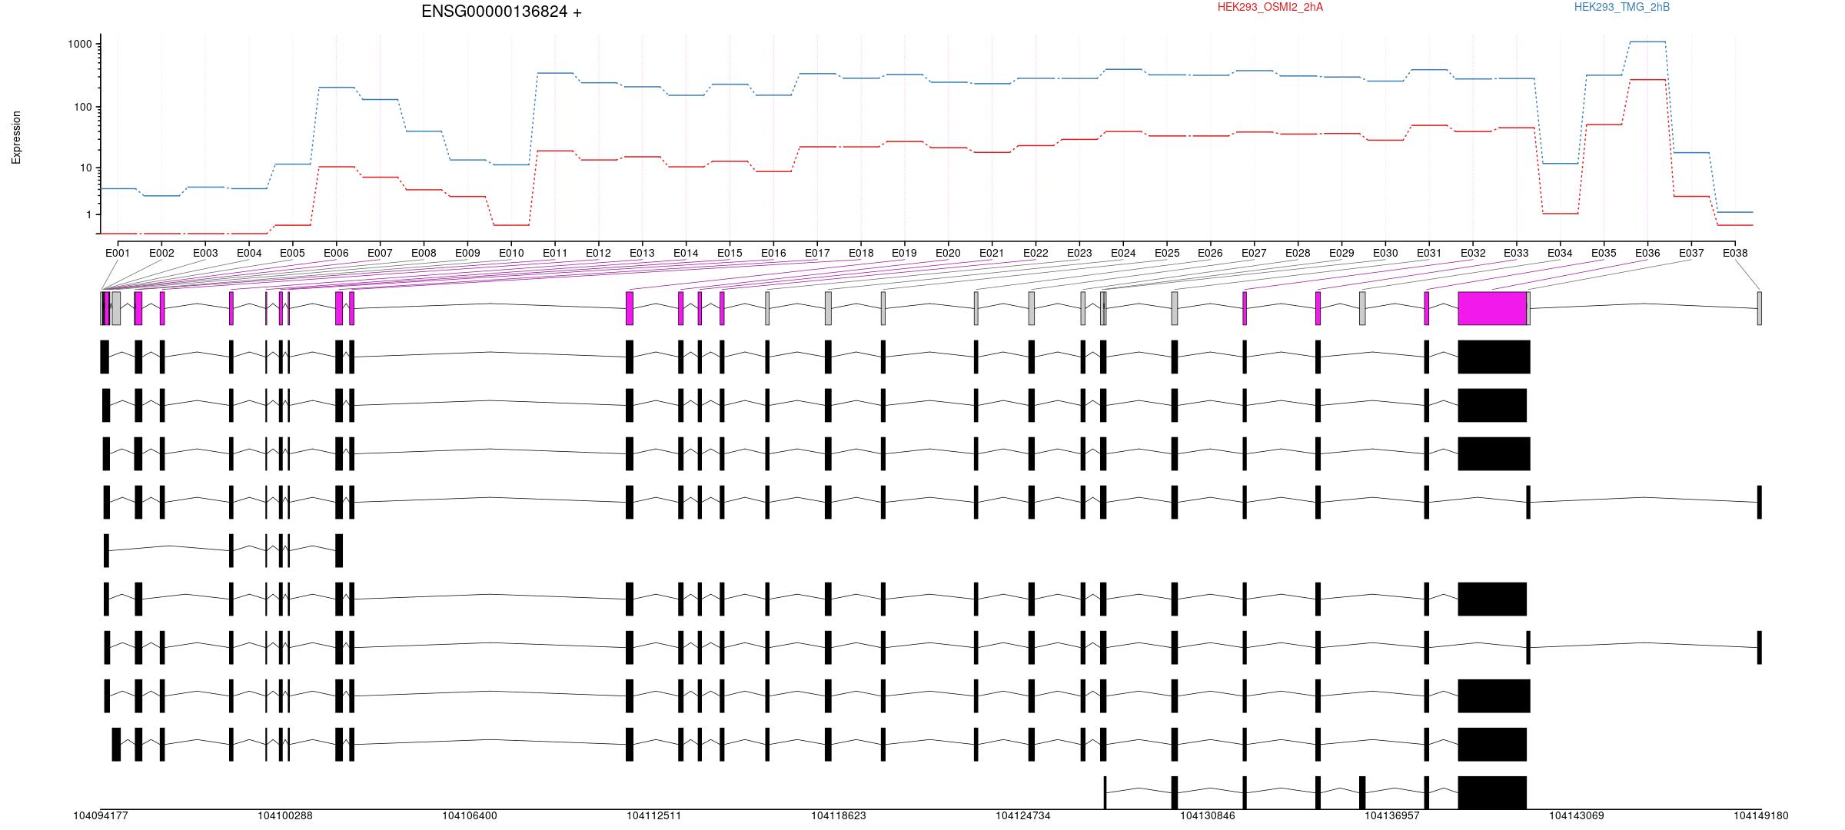Click exon label E030
Viewport: 1845px width, 830px height.
[x=1385, y=253]
